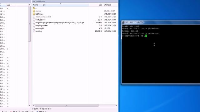Viewport: 200px width, 112px height.
Task: Sort files by the Size column header
Action: point(100,5)
